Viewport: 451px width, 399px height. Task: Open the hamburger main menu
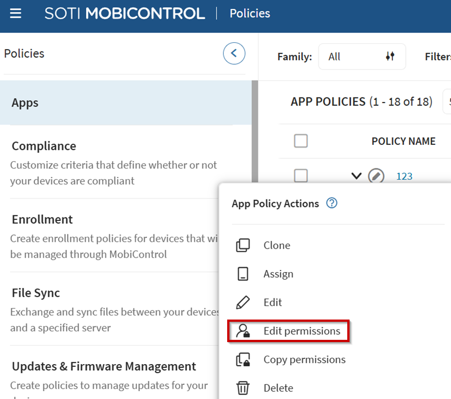[16, 14]
